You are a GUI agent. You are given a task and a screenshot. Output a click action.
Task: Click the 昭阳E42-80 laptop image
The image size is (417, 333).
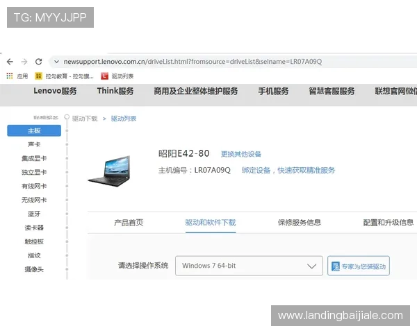[x=109, y=171]
